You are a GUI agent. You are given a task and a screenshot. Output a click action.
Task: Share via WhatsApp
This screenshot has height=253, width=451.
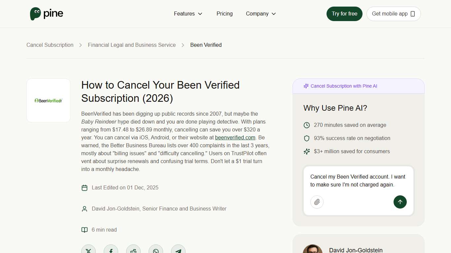click(x=156, y=250)
